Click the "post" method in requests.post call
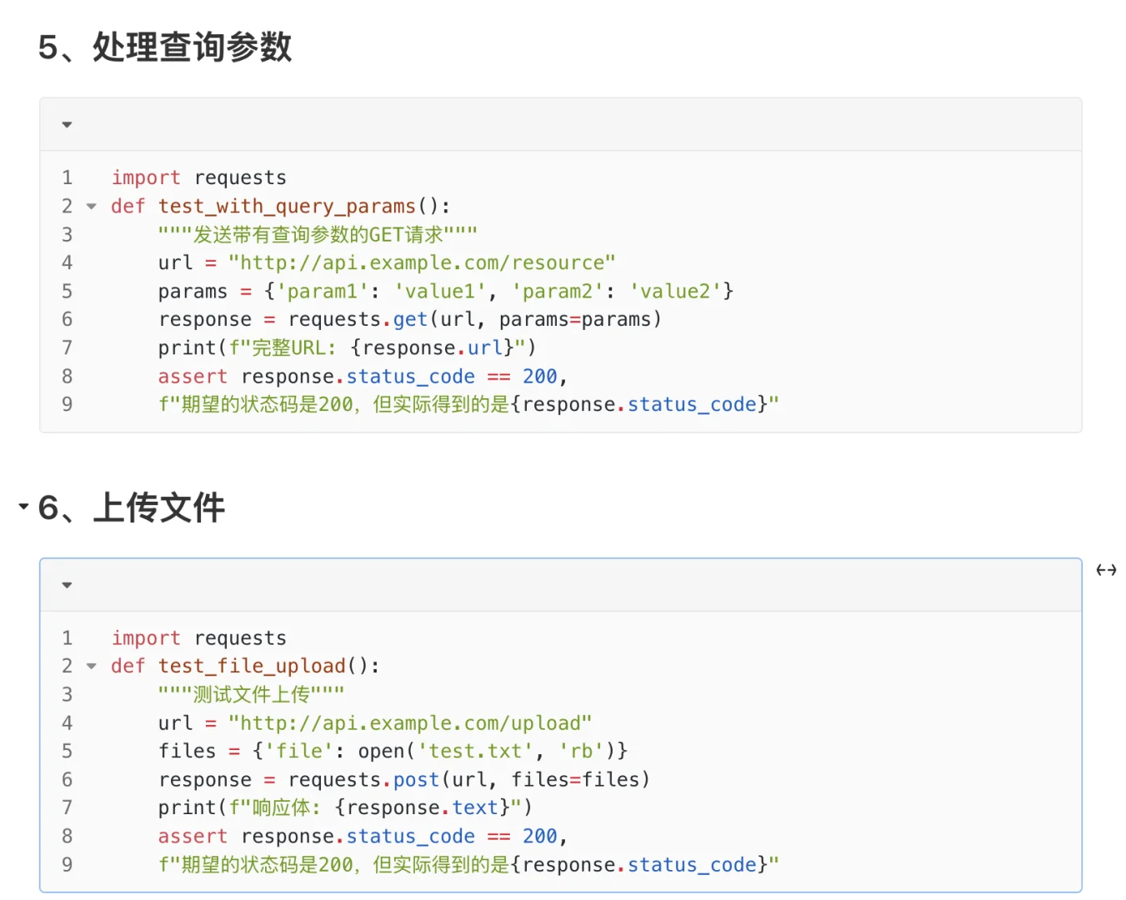The image size is (1126, 900). (416, 779)
